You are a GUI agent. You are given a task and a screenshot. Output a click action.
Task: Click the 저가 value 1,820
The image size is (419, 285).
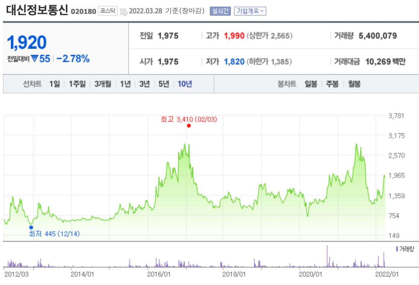coord(234,62)
